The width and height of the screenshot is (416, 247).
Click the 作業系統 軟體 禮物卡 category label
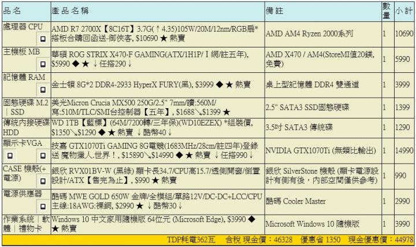pos(26,224)
